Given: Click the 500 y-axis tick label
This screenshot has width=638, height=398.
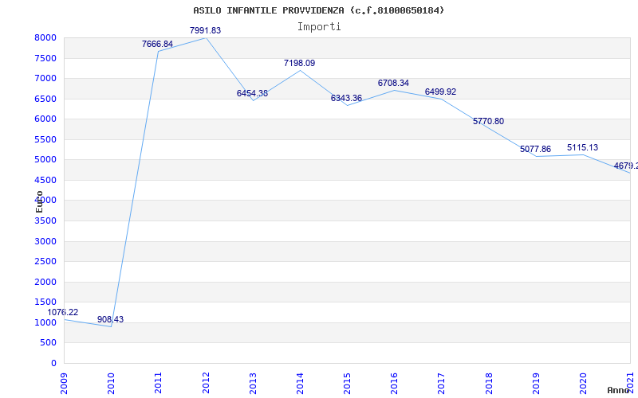Looking at the screenshot, I should (x=49, y=343).
